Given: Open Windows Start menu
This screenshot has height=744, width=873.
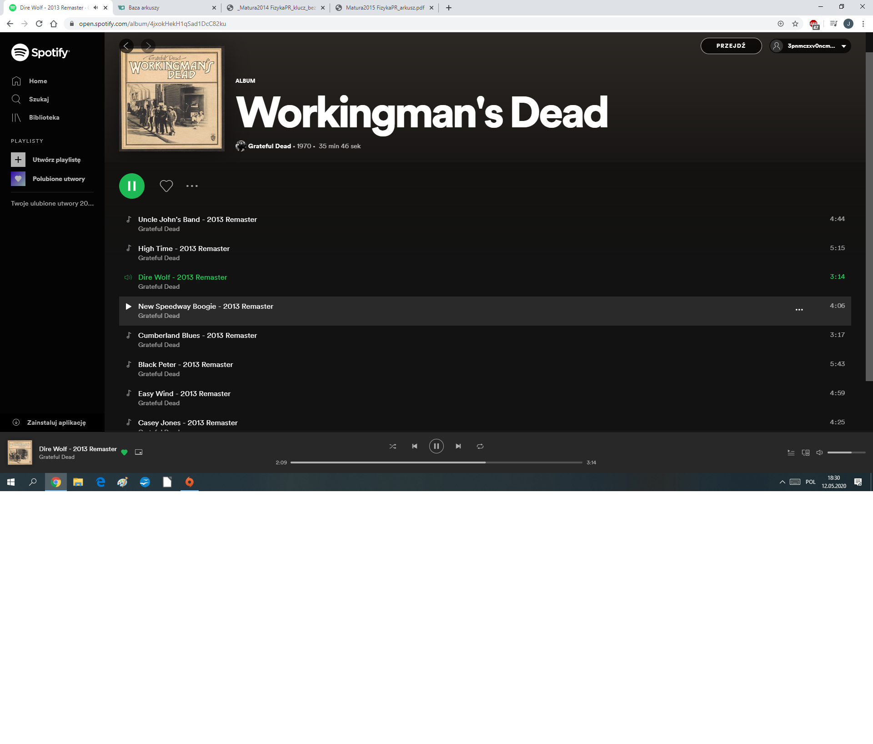Looking at the screenshot, I should pos(11,482).
